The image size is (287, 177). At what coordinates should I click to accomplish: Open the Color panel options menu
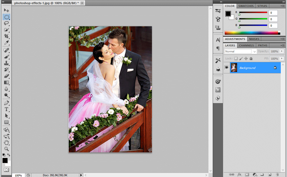283,6
